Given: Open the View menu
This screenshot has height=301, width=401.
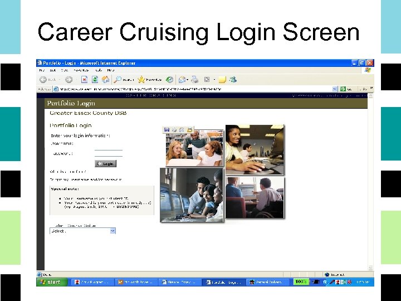Looking at the screenshot, I should click(x=65, y=70).
